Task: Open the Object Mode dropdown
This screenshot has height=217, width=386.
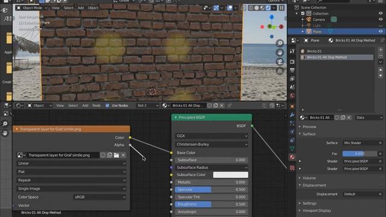Action: click(x=32, y=8)
